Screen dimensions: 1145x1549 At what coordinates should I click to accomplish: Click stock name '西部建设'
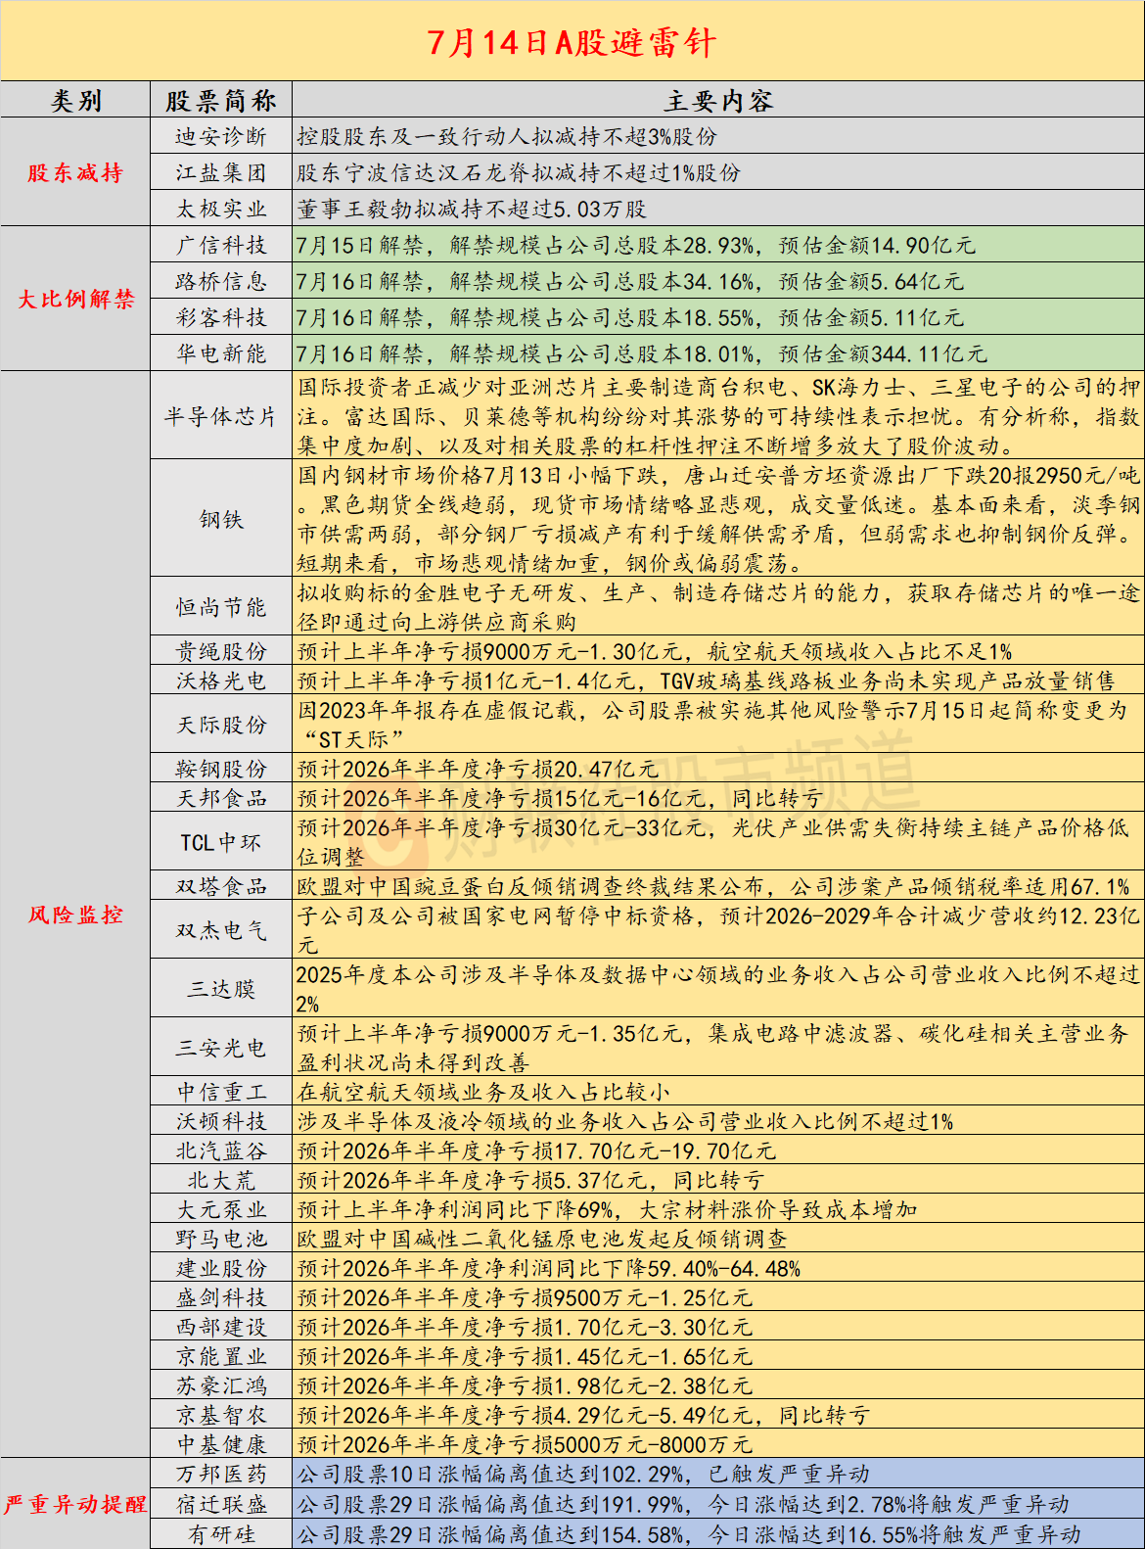point(221,1327)
